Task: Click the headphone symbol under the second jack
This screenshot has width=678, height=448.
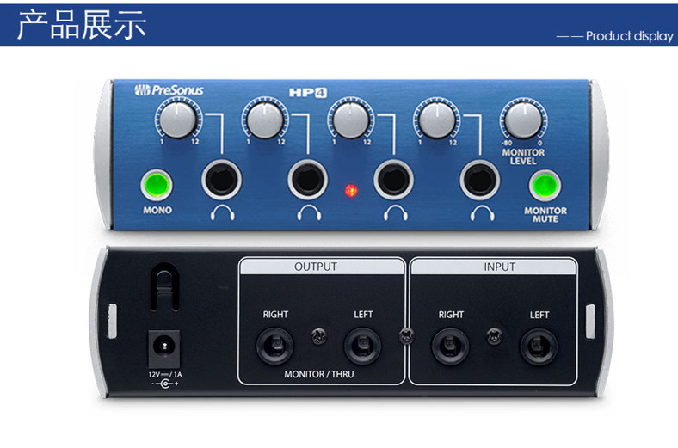Action: coord(309,213)
